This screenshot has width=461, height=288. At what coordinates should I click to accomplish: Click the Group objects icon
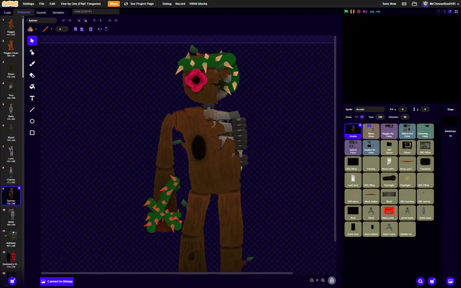[x=79, y=20]
